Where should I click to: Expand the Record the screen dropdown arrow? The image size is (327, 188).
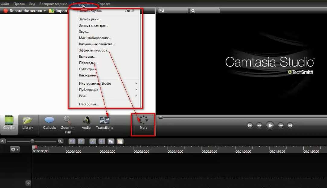coord(45,11)
